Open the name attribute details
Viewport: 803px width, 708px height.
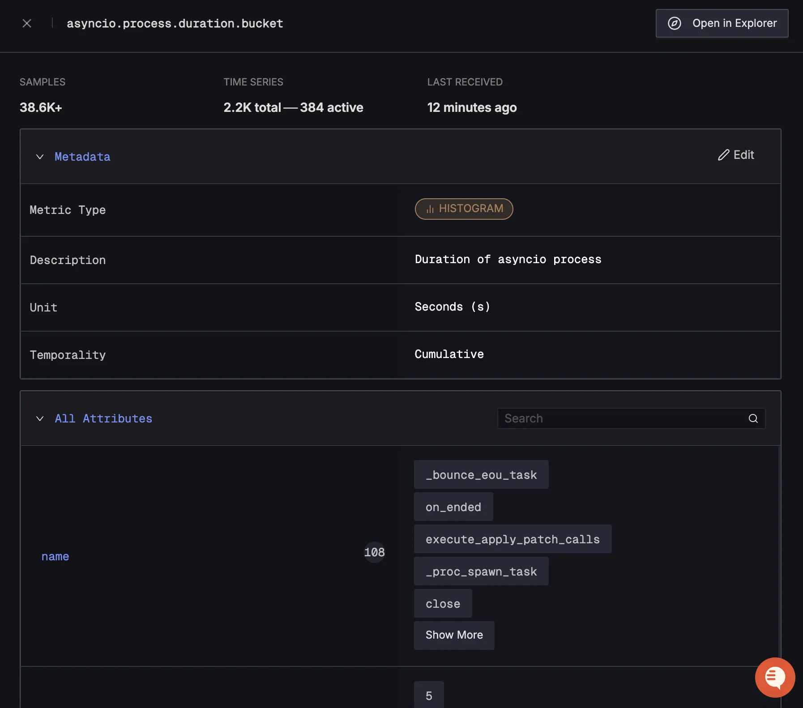click(55, 556)
